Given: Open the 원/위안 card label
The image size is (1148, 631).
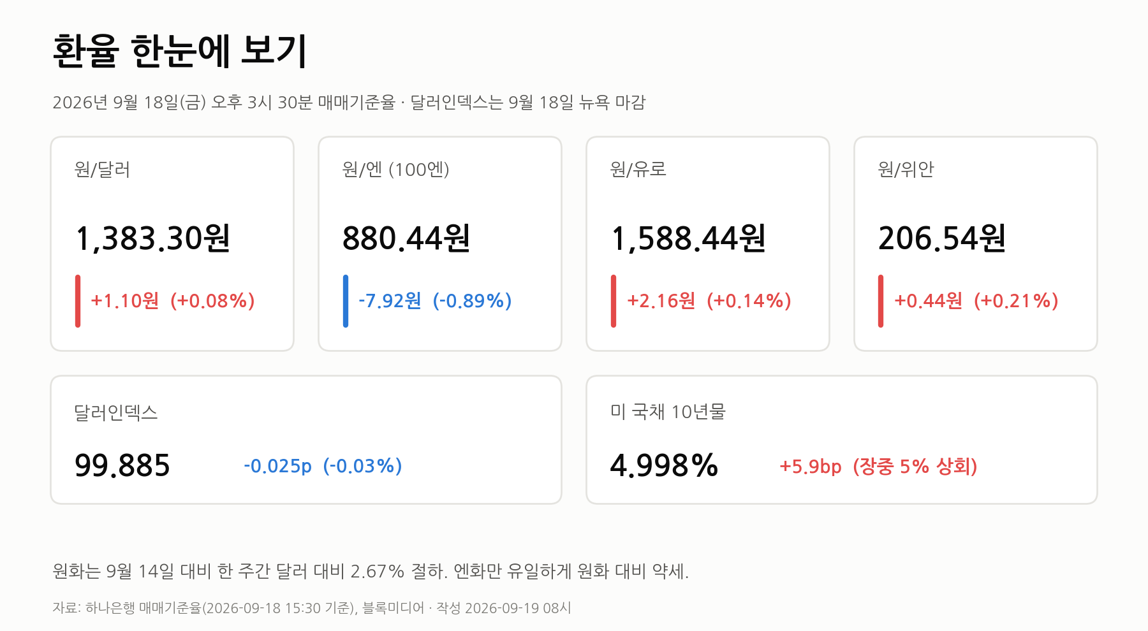Looking at the screenshot, I should tap(906, 170).
